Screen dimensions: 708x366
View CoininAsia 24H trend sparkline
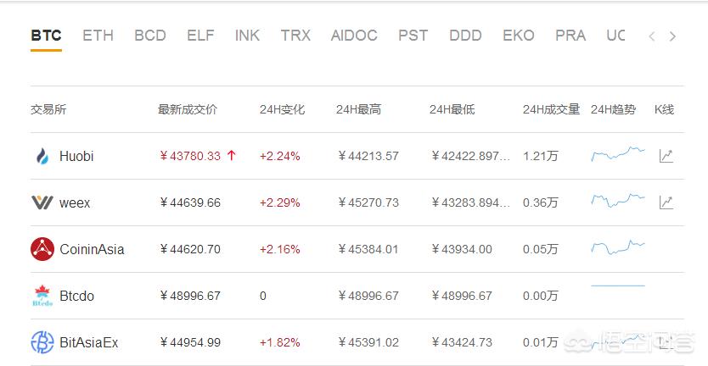[617, 247]
